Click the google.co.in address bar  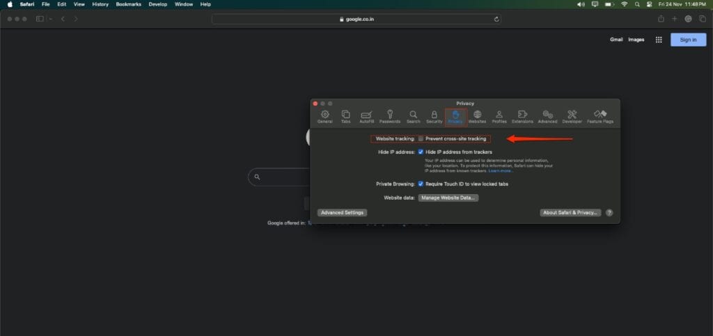[356, 19]
